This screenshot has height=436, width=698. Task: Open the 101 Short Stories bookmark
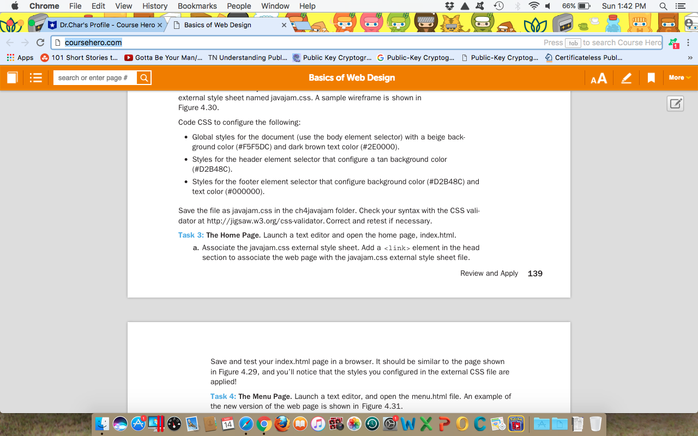(x=80, y=58)
